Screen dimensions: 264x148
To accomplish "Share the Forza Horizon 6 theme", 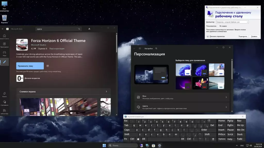I will (x=48, y=66).
